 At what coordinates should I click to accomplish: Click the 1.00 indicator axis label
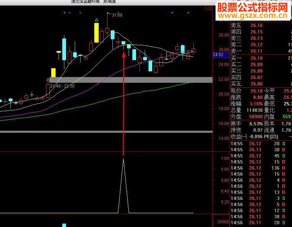tap(225, 158)
